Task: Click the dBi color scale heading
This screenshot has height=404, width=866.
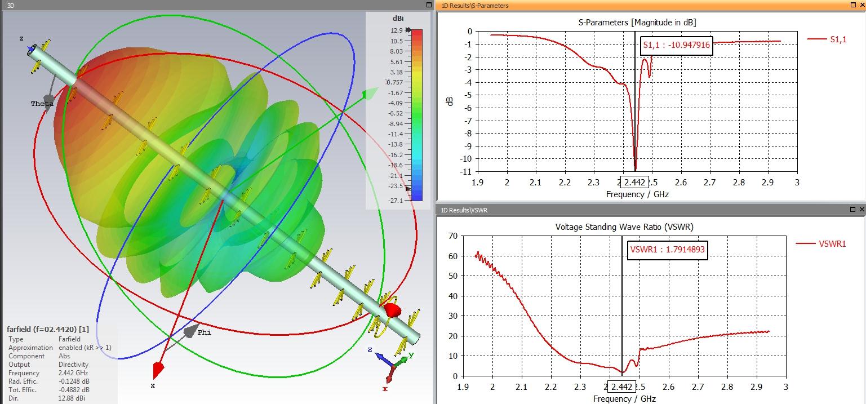Action: pyautogui.click(x=398, y=19)
